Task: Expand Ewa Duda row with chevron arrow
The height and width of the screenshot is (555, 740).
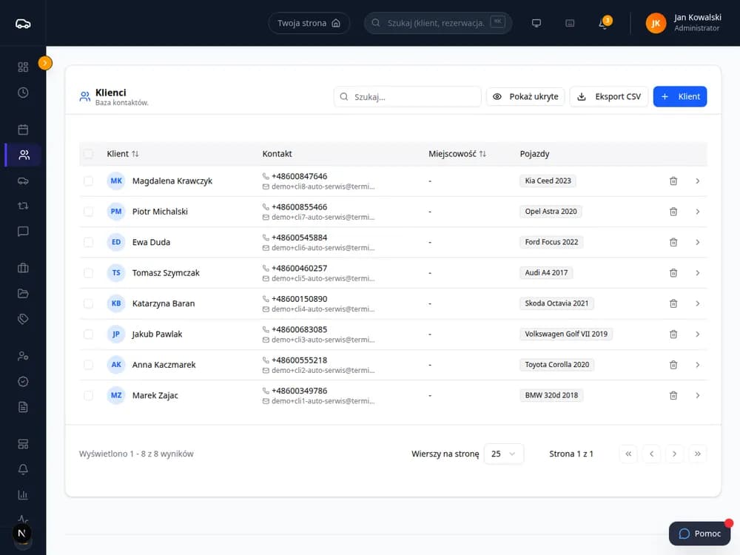Action: [698, 242]
